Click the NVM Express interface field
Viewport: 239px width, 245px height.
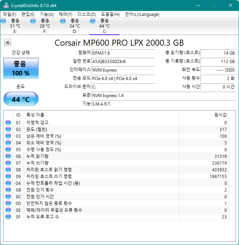coord(123,70)
